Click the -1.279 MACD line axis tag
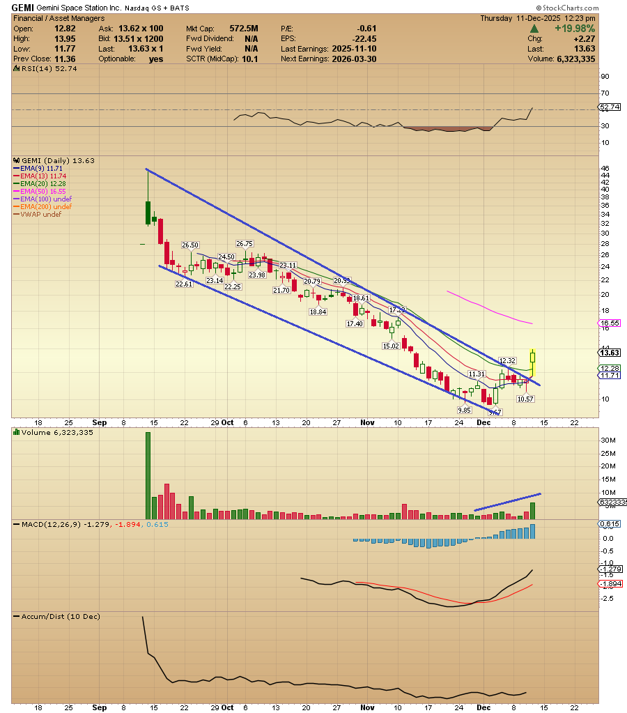The width and height of the screenshot is (627, 713). point(610,569)
